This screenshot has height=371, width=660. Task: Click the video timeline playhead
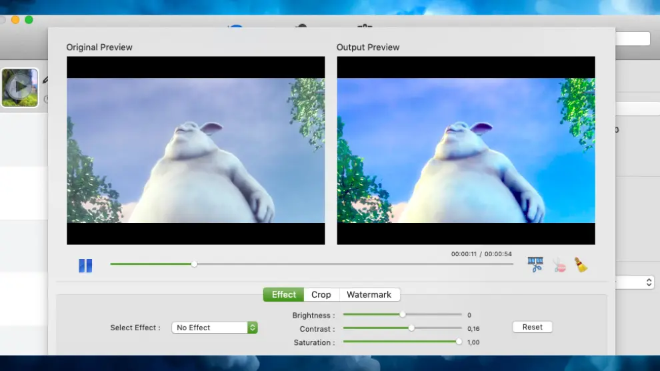[194, 264]
